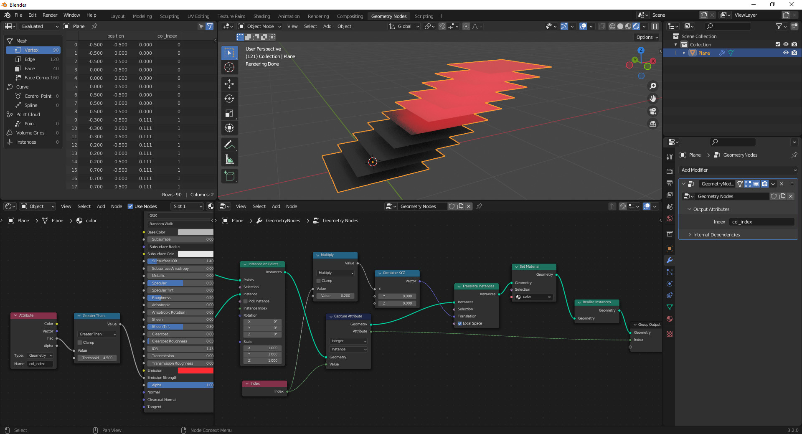This screenshot has height=434, width=802.
Task: Edit the col_index output attribute name field
Action: pos(761,222)
